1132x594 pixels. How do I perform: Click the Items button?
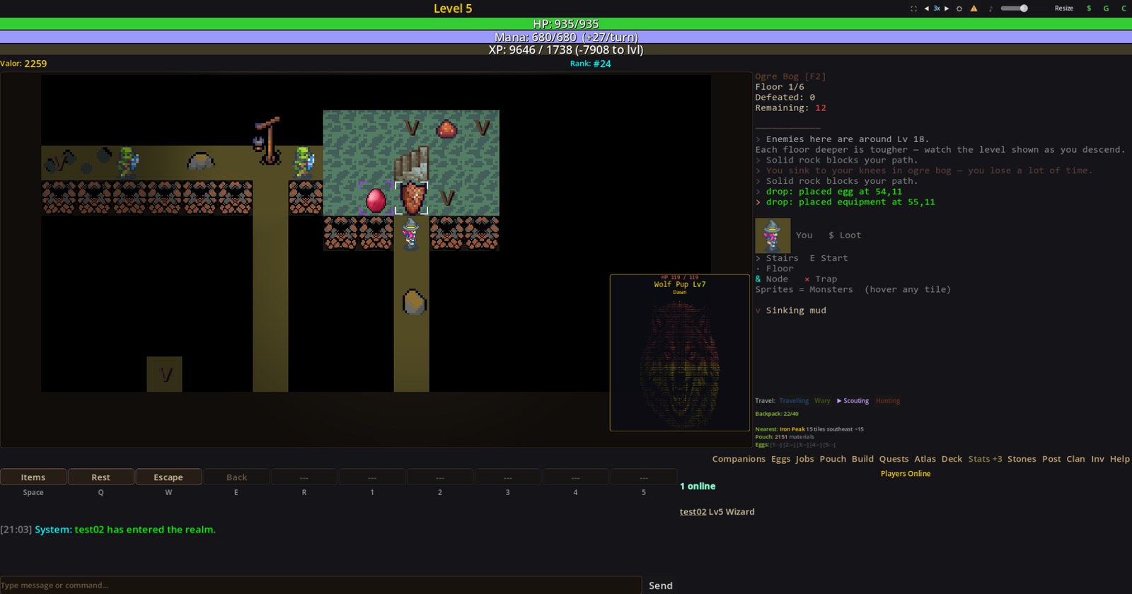tap(33, 477)
